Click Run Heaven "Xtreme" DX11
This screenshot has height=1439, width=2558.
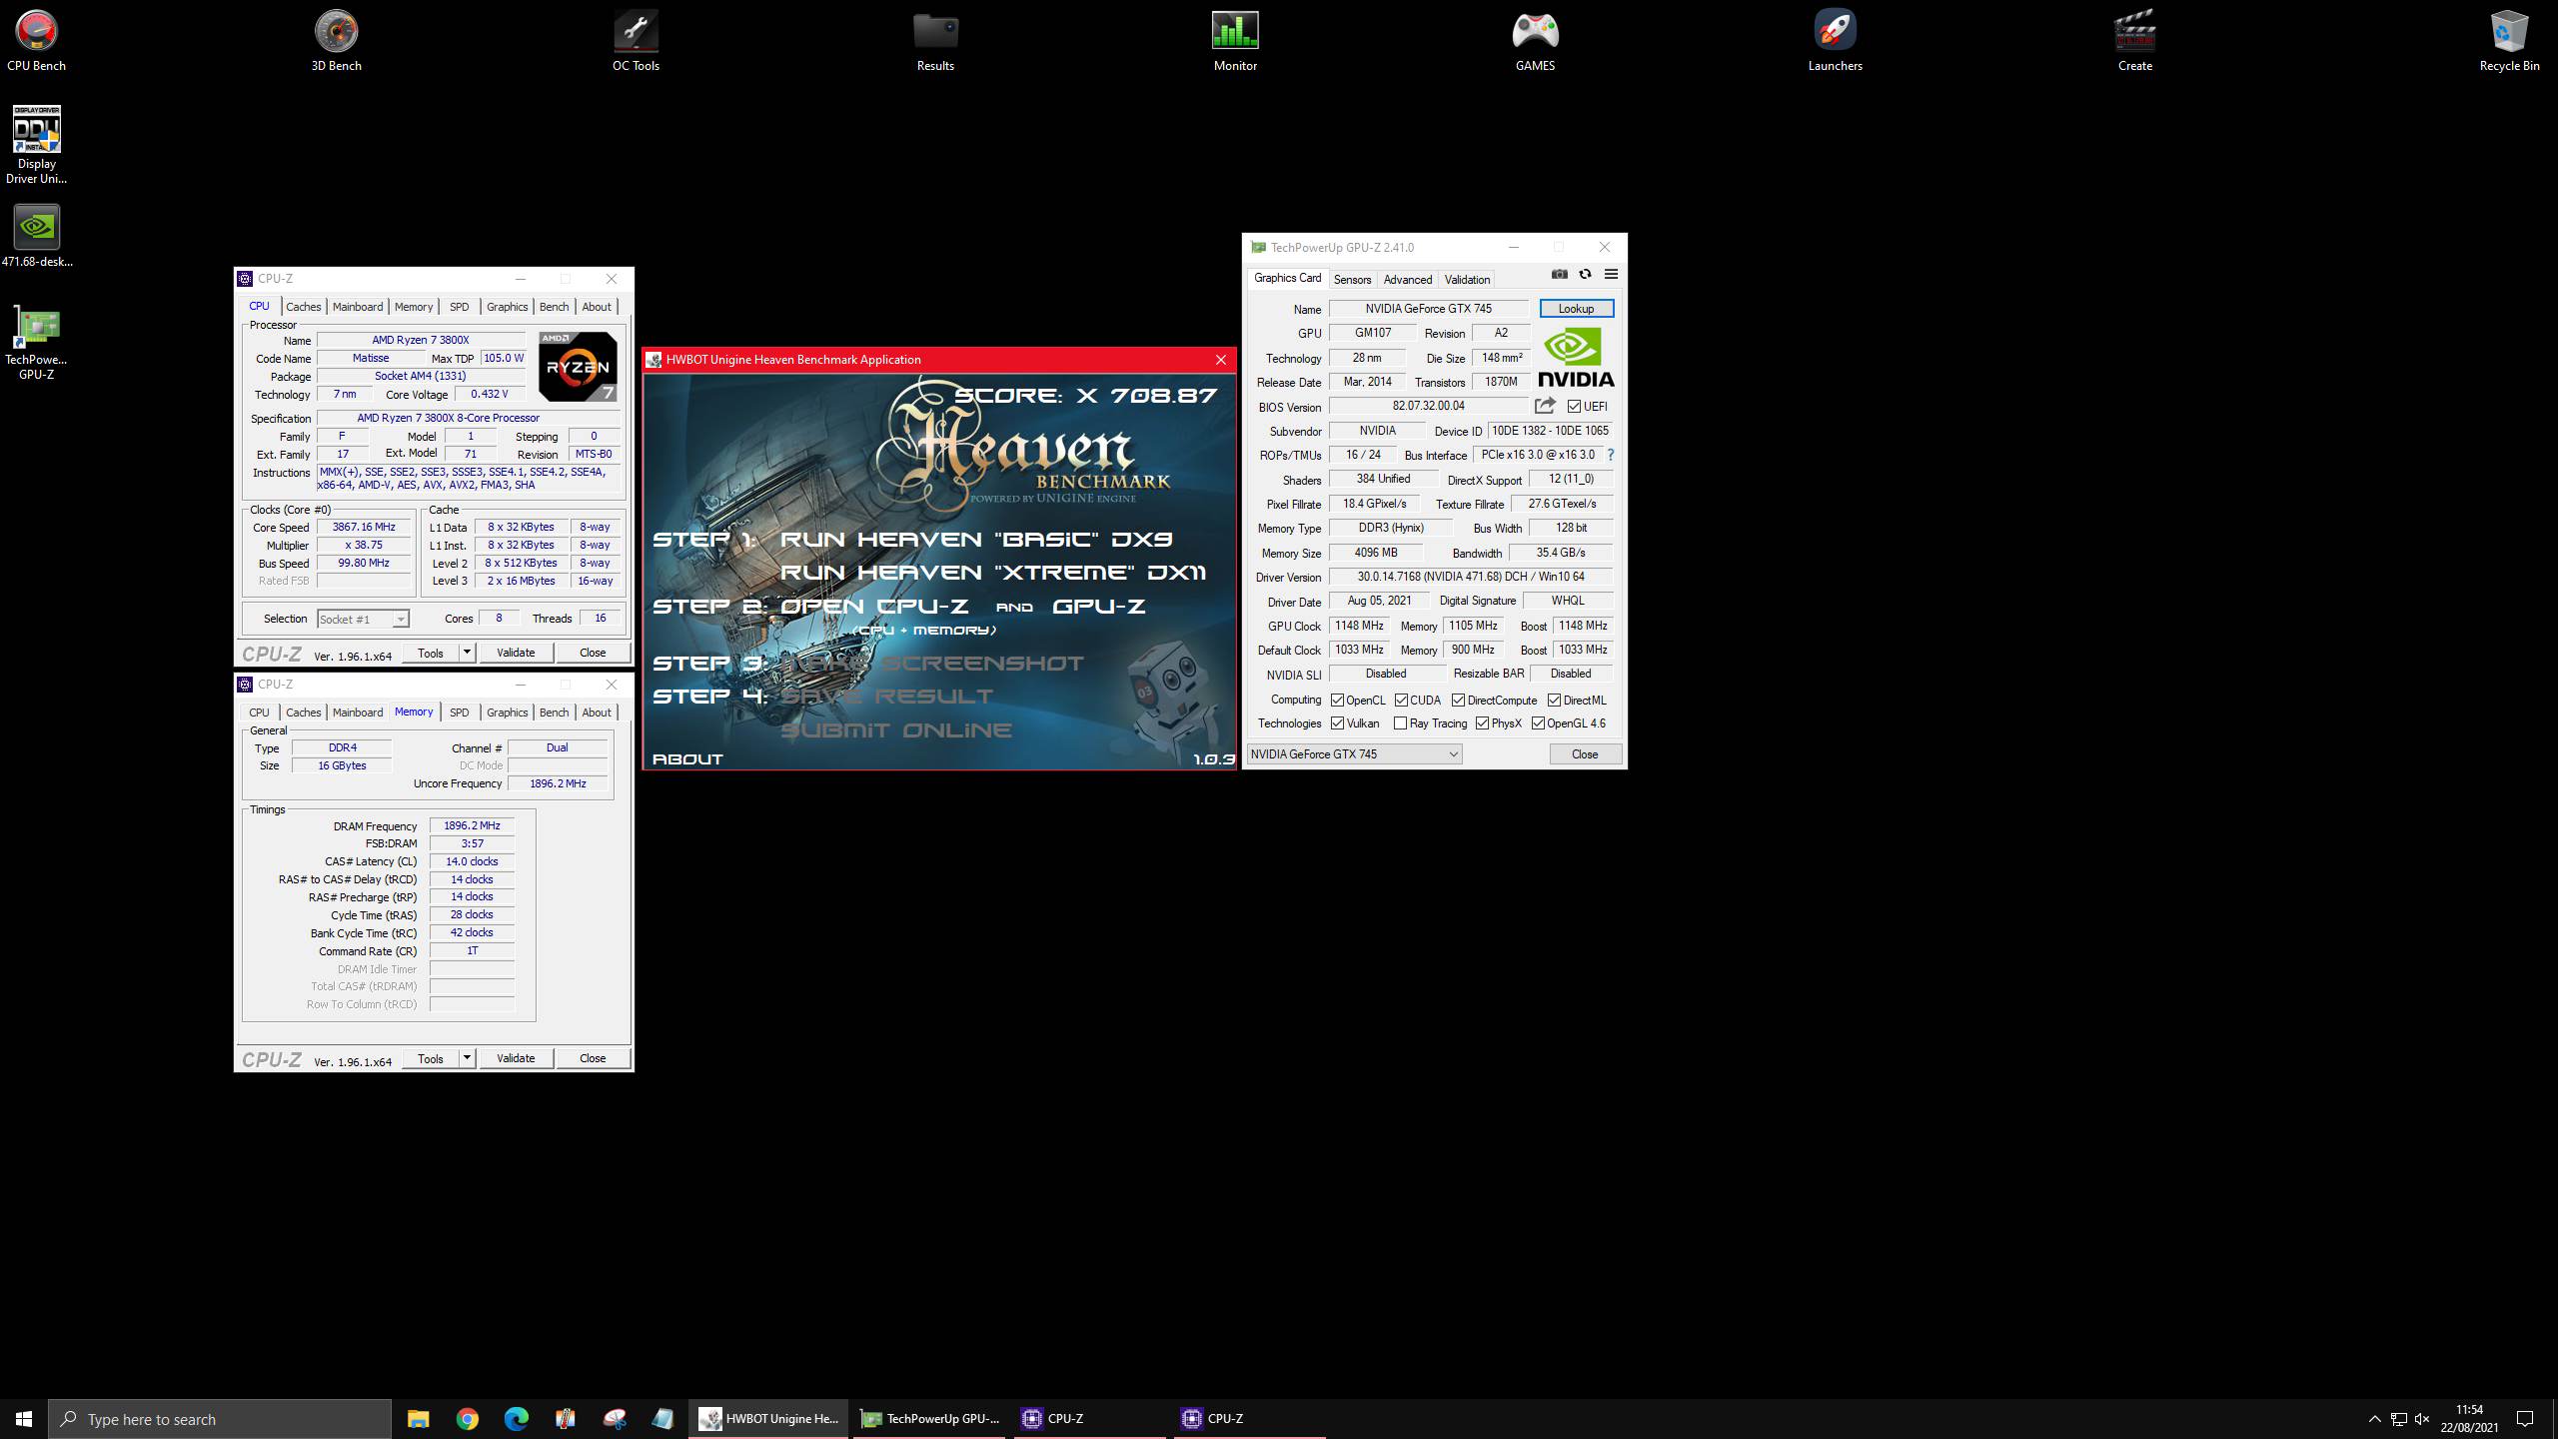tap(993, 573)
